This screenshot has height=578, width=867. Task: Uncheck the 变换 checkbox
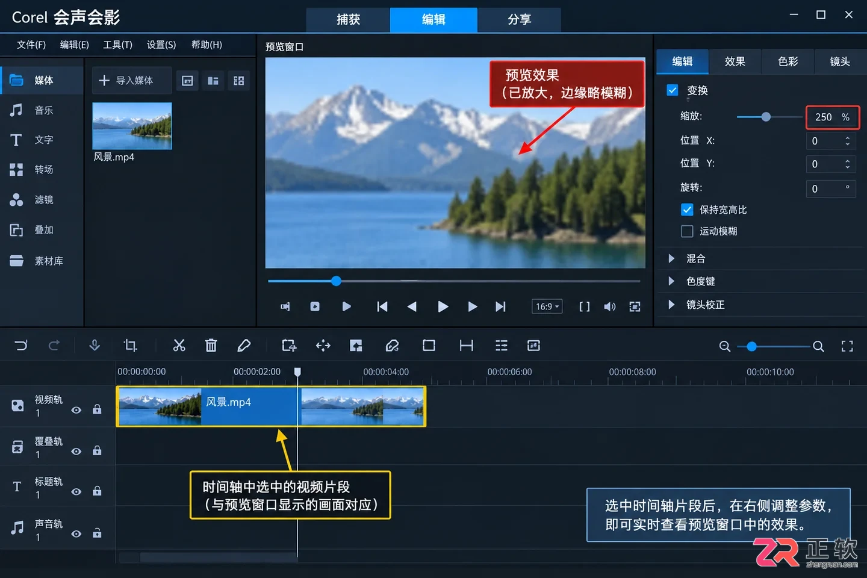pyautogui.click(x=673, y=90)
